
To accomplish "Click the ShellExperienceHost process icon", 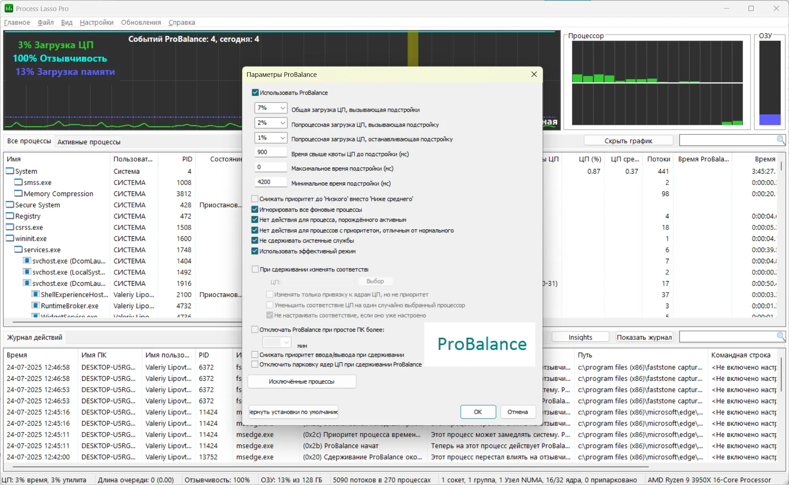I will coord(36,294).
